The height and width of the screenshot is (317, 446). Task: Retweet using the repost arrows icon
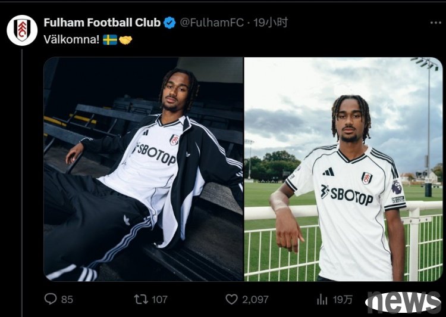141,299
